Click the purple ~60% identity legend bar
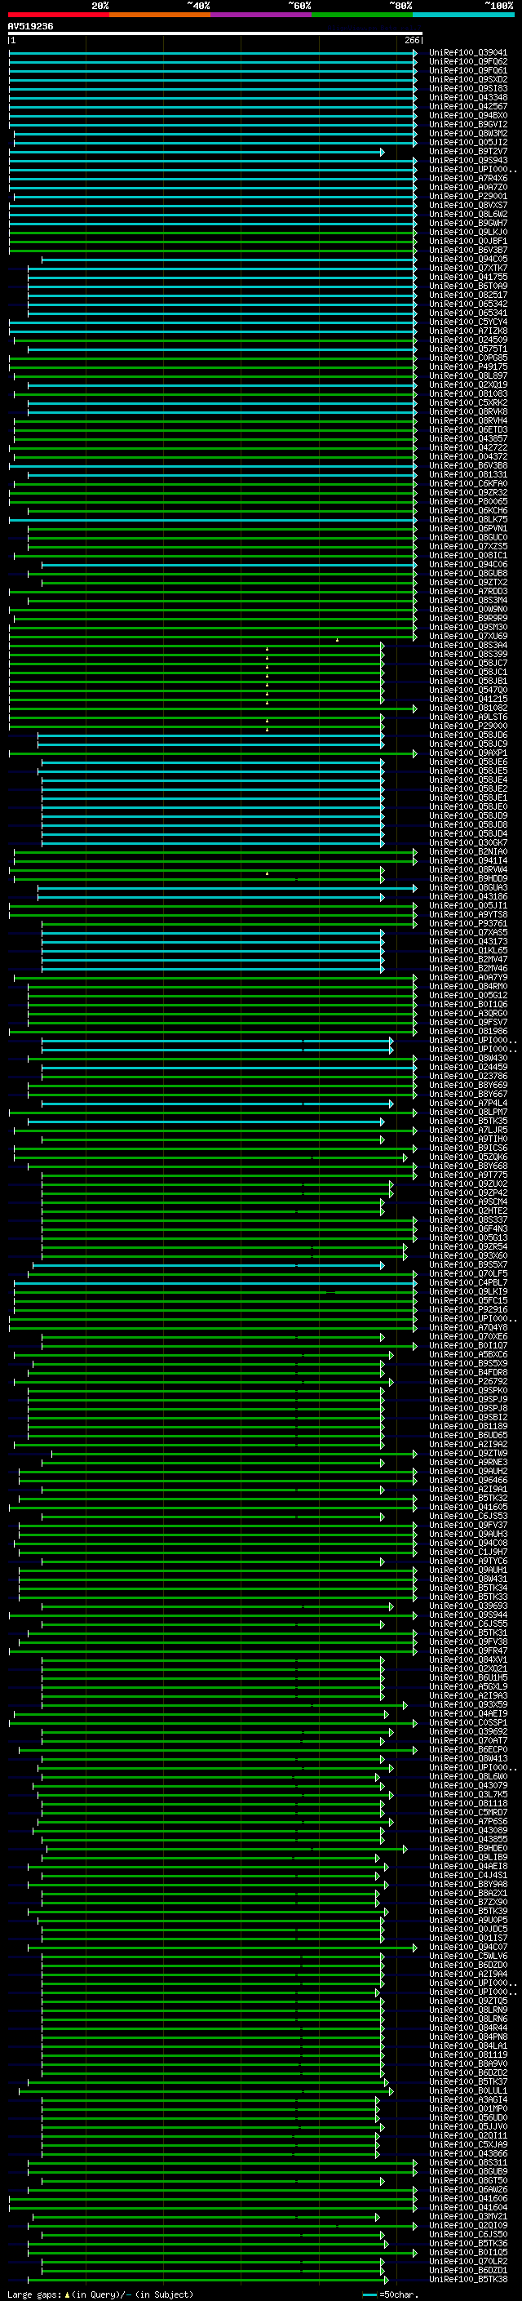The width and height of the screenshot is (522, 2301). click(260, 15)
